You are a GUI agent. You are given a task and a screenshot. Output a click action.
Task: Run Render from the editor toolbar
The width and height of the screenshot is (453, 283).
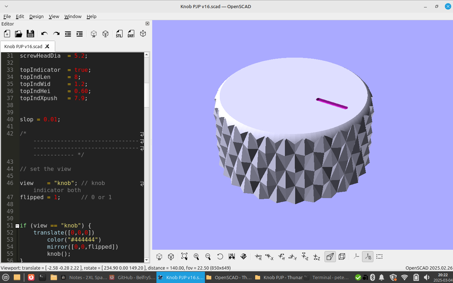tap(105, 34)
